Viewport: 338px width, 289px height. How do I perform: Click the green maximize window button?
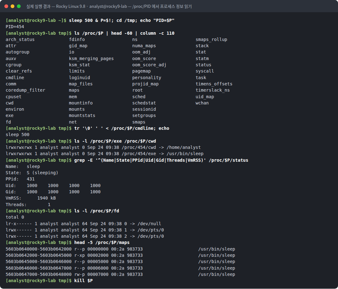pos(19,6)
